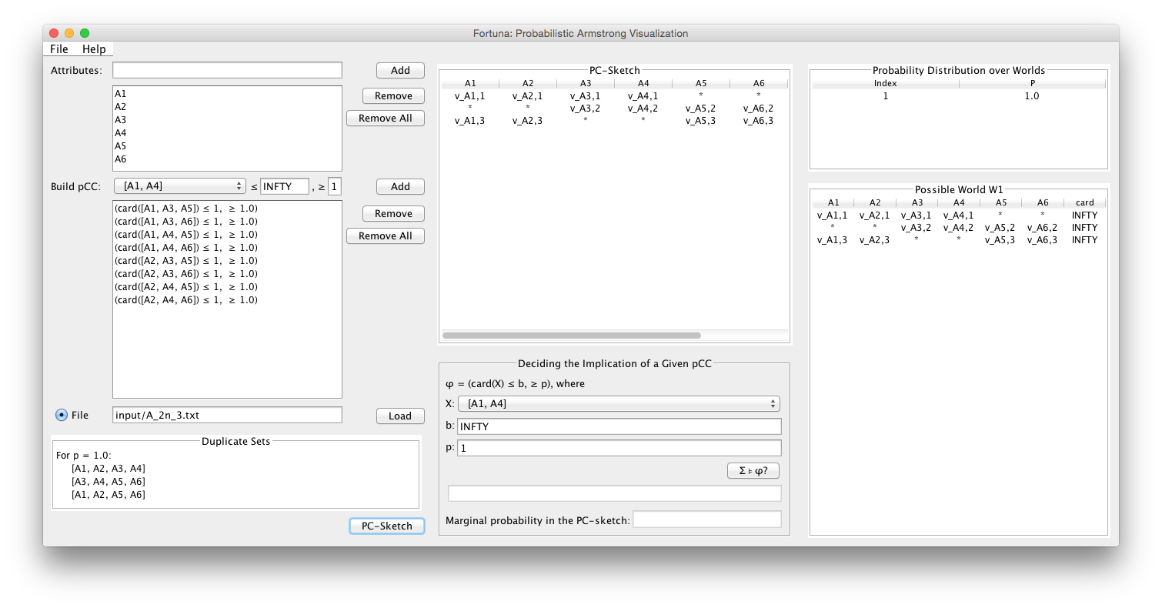Open the File menu
Screen dimensions: 1162x608
pyautogui.click(x=59, y=49)
